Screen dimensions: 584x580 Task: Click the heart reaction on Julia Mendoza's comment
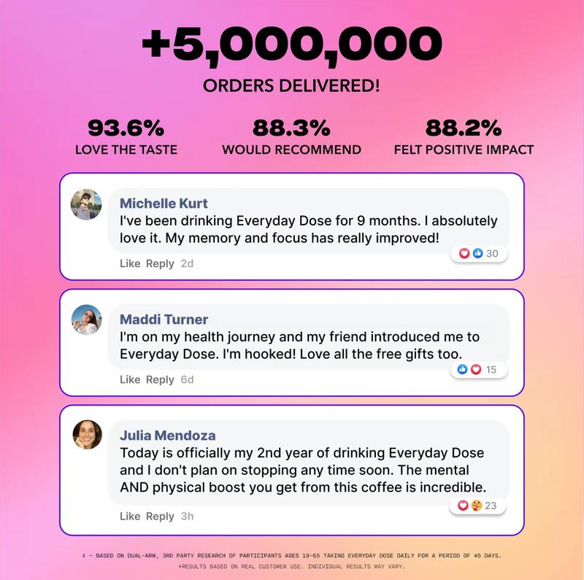(463, 506)
